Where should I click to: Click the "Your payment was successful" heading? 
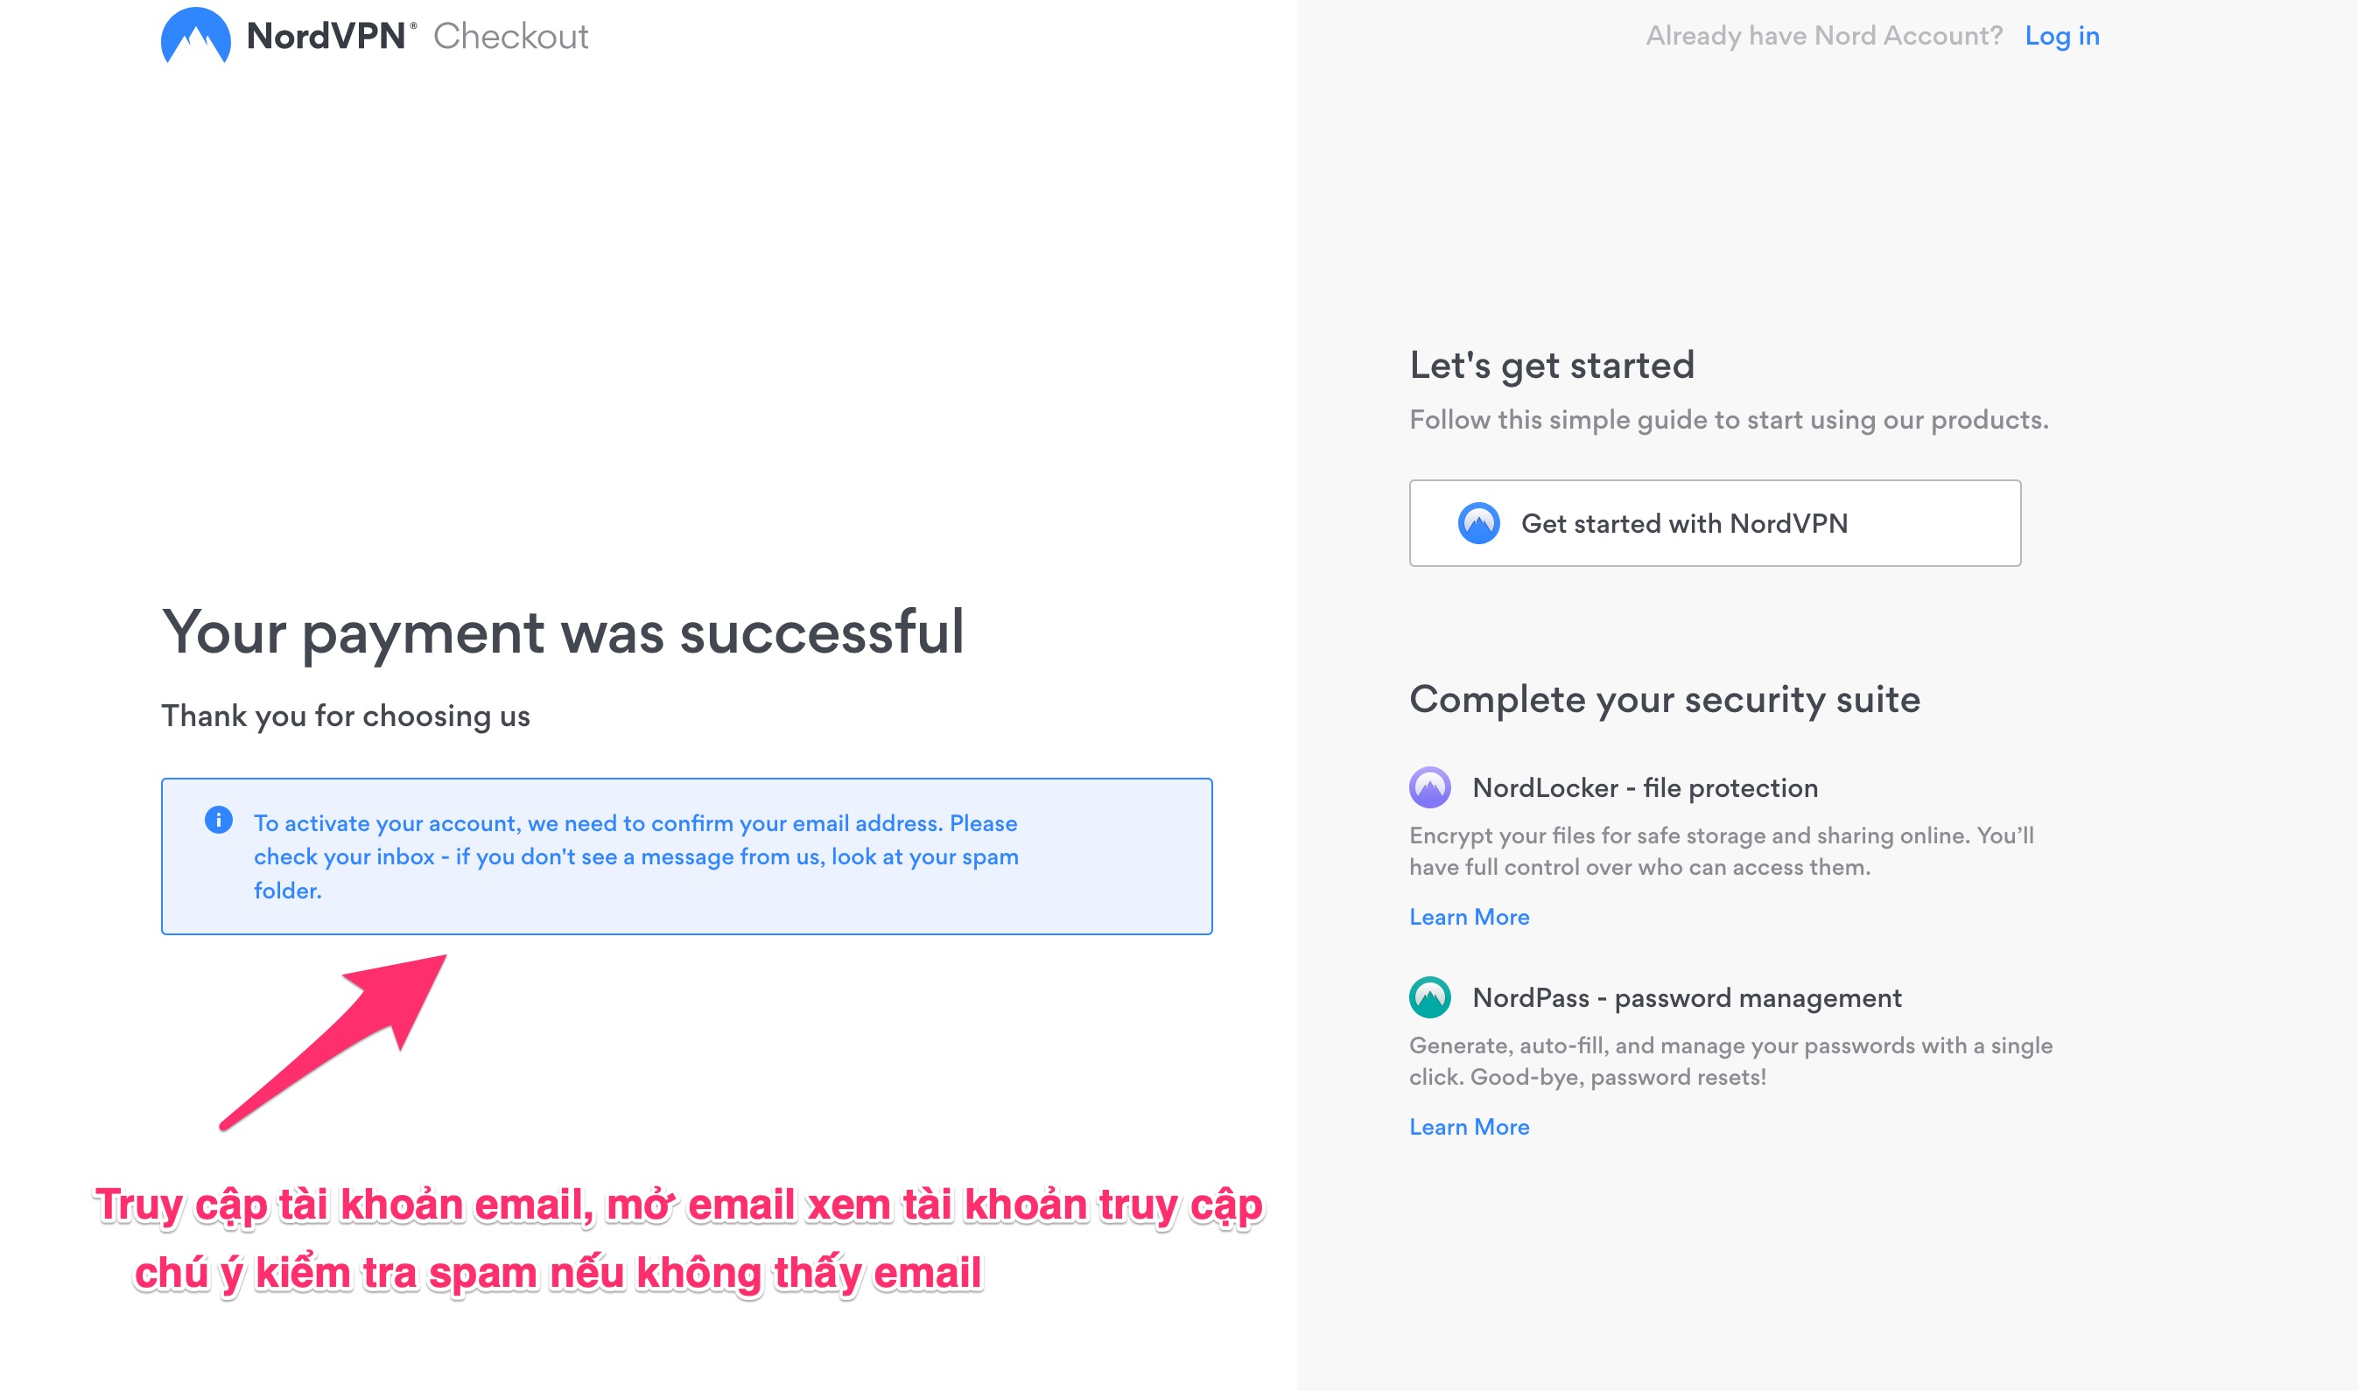click(563, 632)
